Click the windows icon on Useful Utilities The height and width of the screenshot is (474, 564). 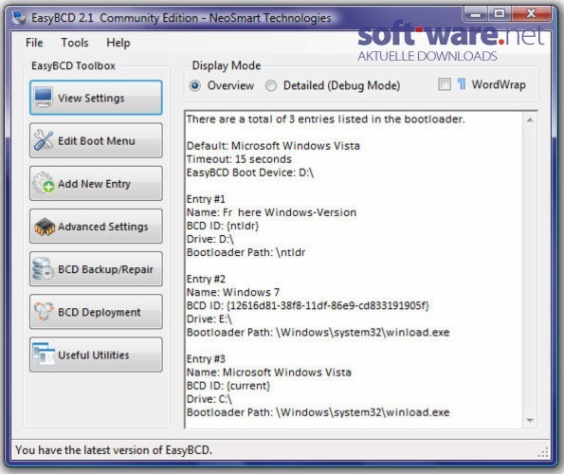[x=44, y=354]
